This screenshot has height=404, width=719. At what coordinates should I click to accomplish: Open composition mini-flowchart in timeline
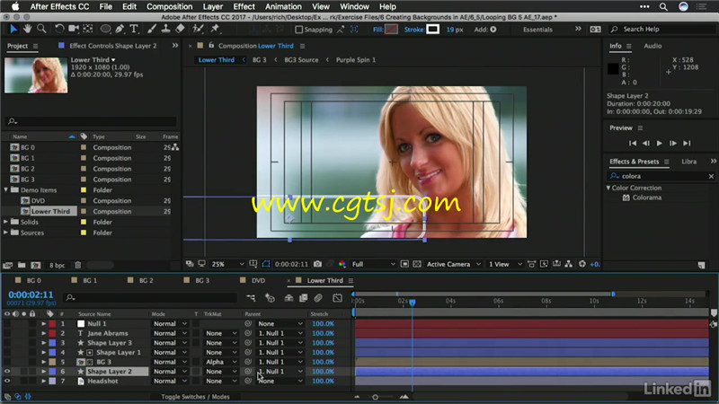(251, 298)
